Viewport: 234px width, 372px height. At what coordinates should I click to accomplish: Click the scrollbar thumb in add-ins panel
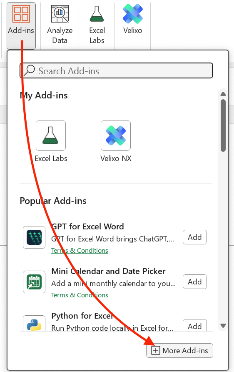coord(223,125)
